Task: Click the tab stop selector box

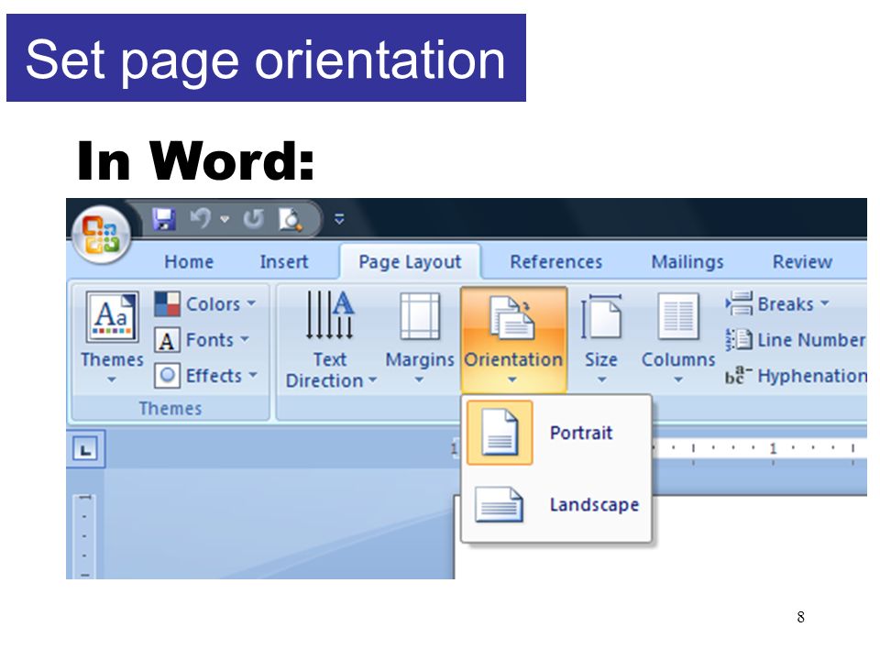Action: click(85, 449)
